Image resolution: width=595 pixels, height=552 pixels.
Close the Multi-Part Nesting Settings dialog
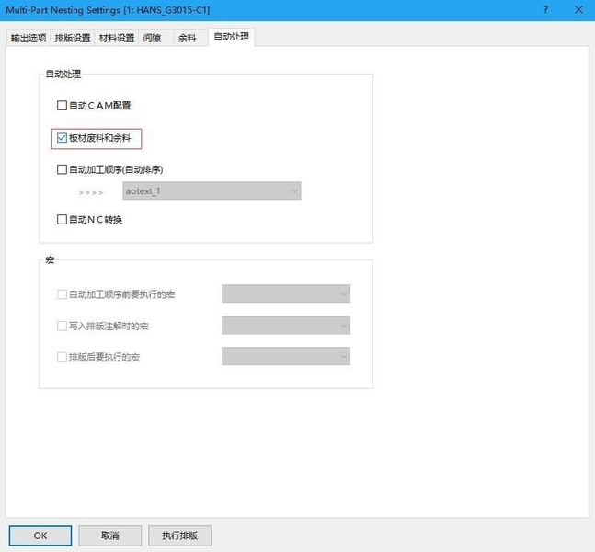(x=578, y=10)
